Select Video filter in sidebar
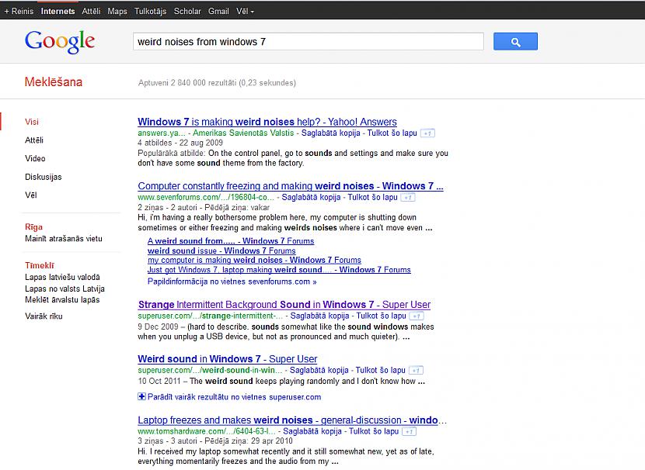 (35, 158)
